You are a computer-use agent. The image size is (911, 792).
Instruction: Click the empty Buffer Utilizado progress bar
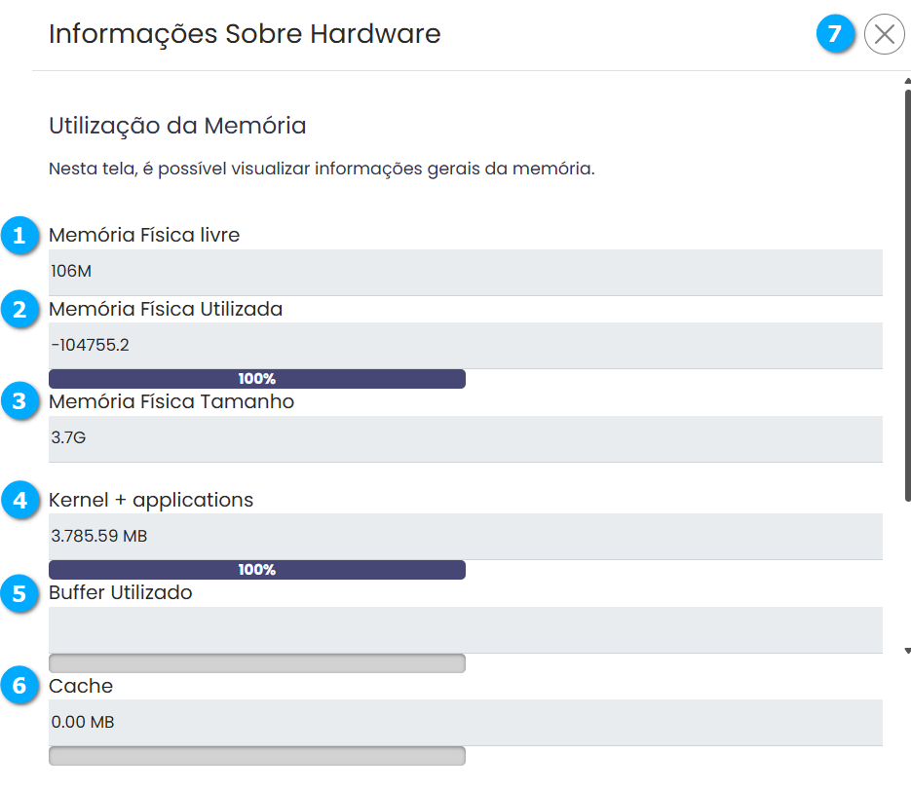257,663
